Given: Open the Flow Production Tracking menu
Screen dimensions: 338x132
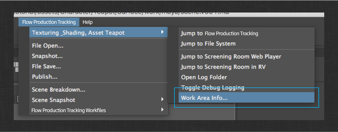Looking at the screenshot, I should [x=49, y=22].
